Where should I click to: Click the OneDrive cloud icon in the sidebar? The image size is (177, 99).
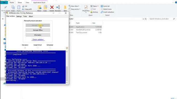point(5,39)
